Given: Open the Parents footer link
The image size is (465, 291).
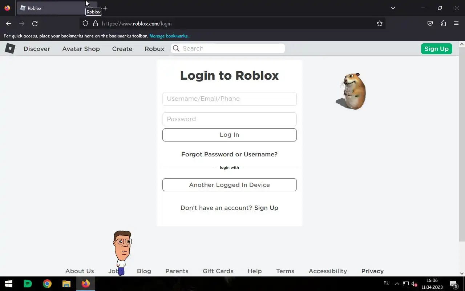Looking at the screenshot, I should pos(177,271).
